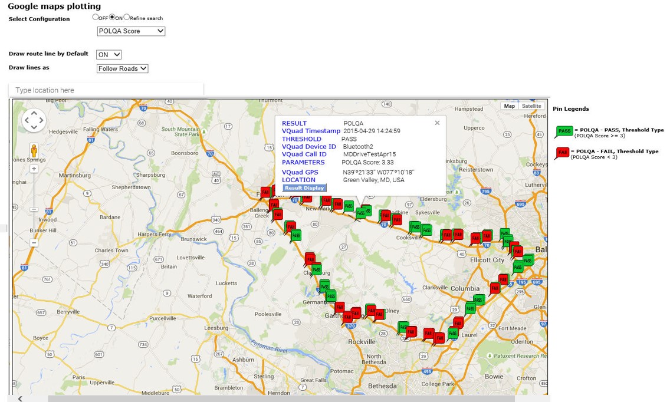The height and width of the screenshot is (402, 670).
Task: Click the PASS pin beside the Laurel label
Action: point(452,333)
